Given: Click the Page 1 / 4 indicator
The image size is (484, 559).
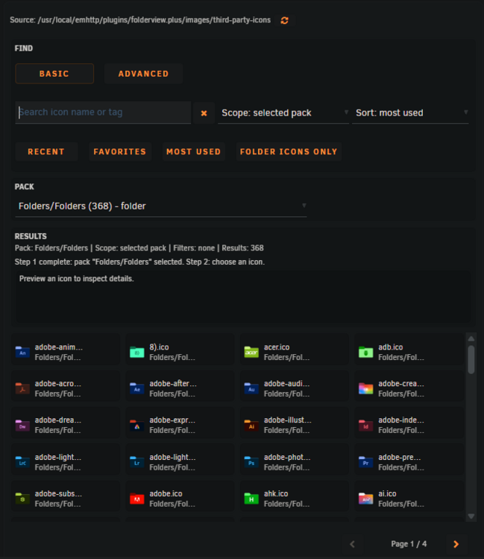Looking at the screenshot, I should [409, 544].
